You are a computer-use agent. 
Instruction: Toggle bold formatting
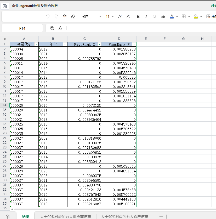(138, 16)
